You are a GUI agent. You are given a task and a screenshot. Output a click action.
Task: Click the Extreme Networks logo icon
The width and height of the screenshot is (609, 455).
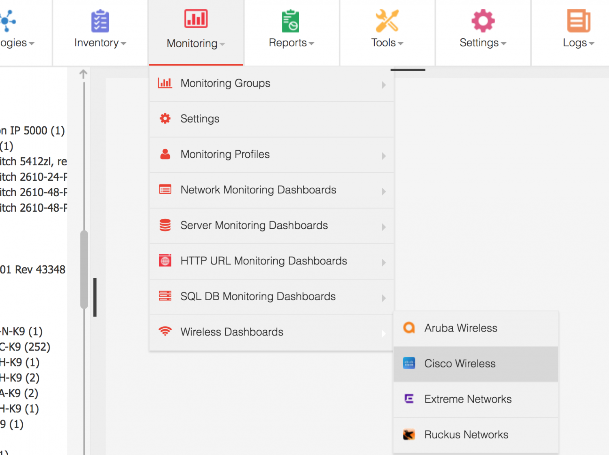click(x=409, y=399)
